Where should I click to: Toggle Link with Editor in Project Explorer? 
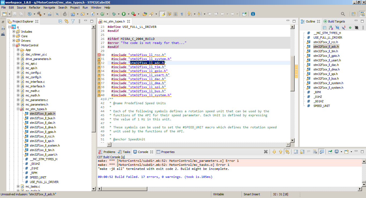pos(67,22)
